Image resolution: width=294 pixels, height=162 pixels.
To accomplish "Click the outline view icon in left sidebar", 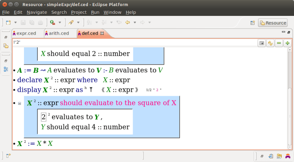I will [x=6, y=69].
